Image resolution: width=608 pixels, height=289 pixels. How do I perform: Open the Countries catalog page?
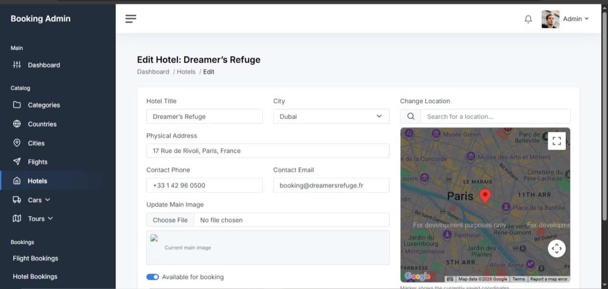43,124
